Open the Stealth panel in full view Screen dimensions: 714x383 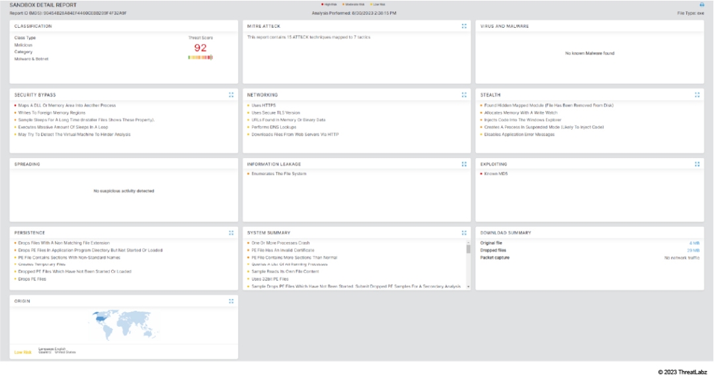[x=697, y=95]
